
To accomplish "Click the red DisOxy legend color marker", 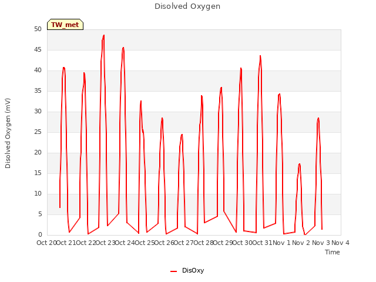I will coord(174,271).
